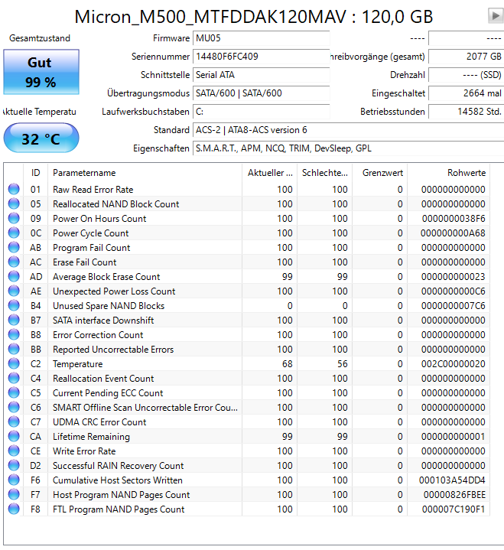The image size is (504, 550).
Task: Click status orb for Program Fail Count
Action: [14, 247]
